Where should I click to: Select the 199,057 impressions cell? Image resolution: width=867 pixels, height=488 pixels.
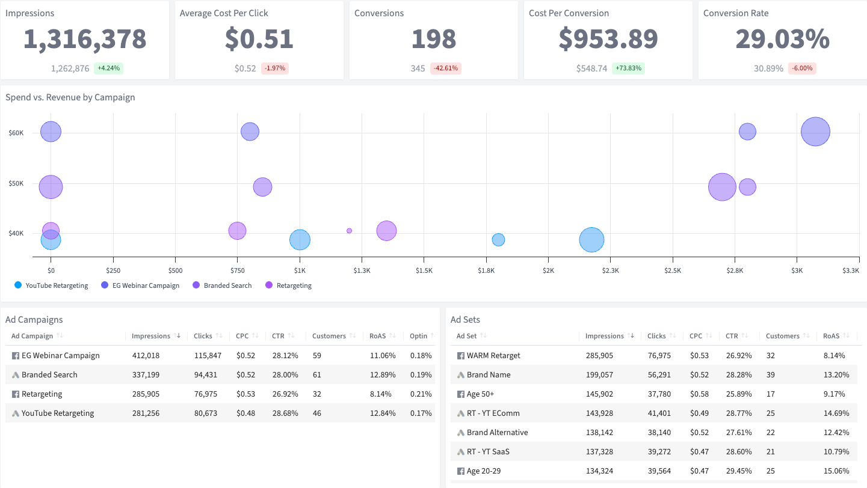pos(599,374)
